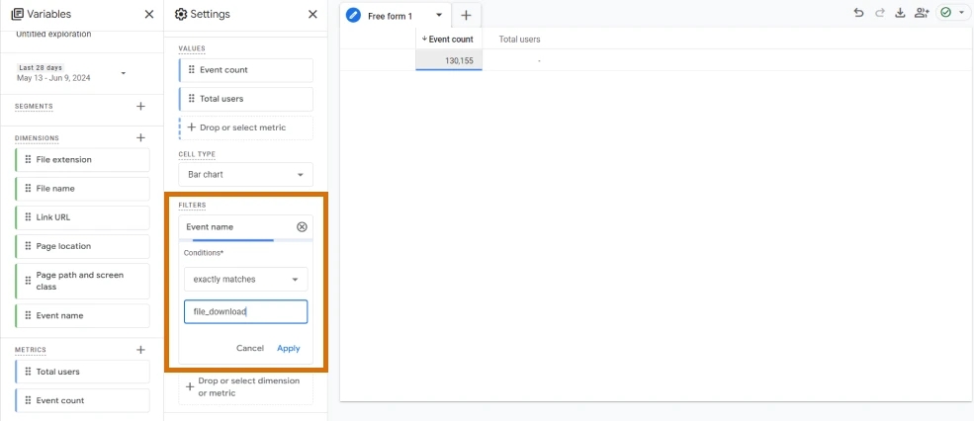Click Drop or select metric box
The image size is (974, 421).
245,127
